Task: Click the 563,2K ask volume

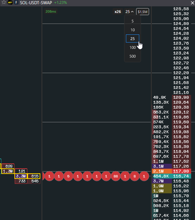Action: (161, 112)
